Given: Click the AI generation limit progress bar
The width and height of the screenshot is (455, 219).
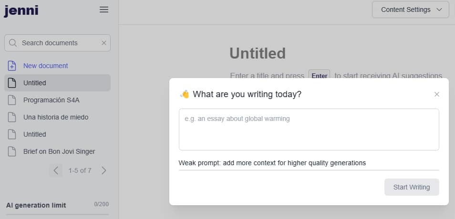Looking at the screenshot, I should coord(57,215).
